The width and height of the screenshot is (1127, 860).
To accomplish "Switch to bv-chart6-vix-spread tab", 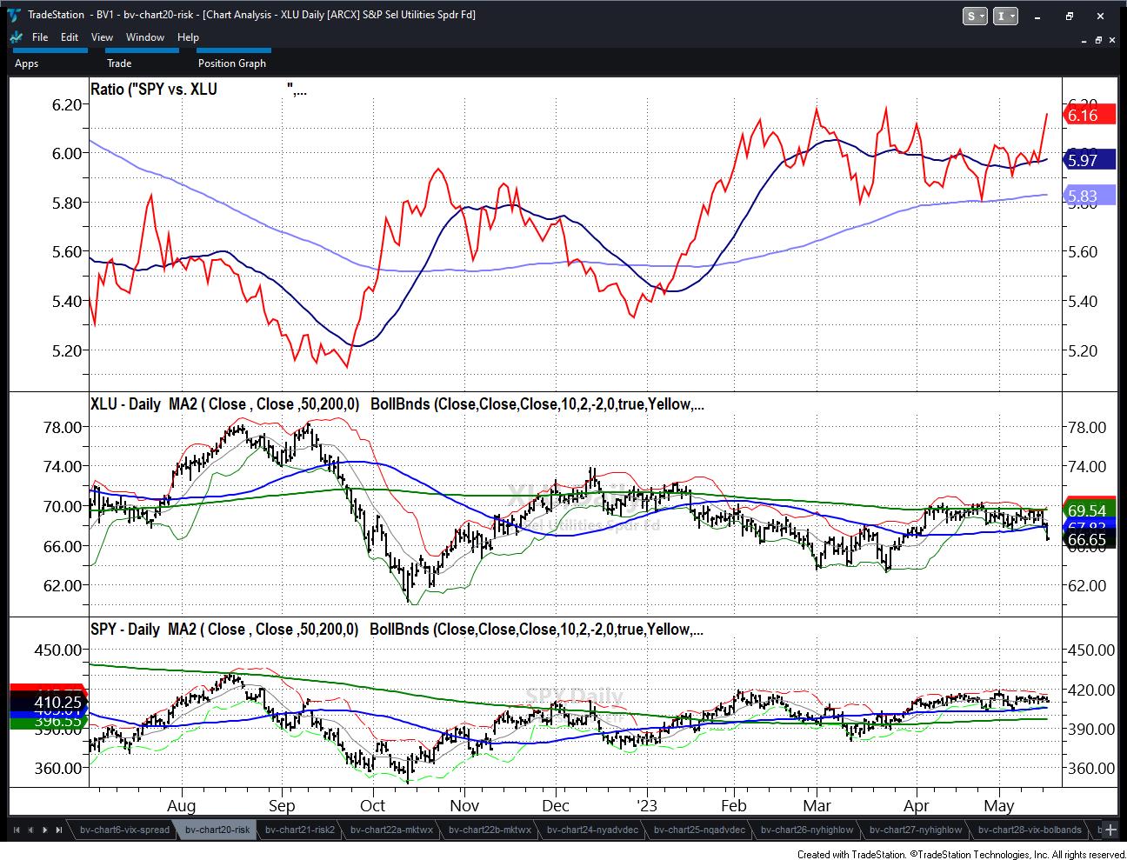I will click(123, 830).
